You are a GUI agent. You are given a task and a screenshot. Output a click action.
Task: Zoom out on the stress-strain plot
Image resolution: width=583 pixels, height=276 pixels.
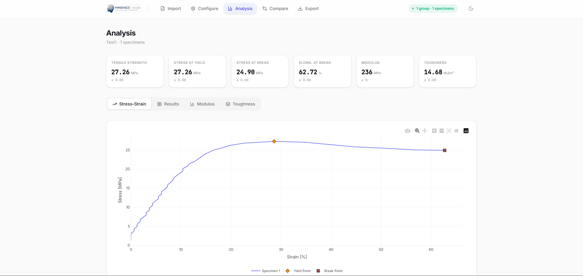click(x=441, y=131)
